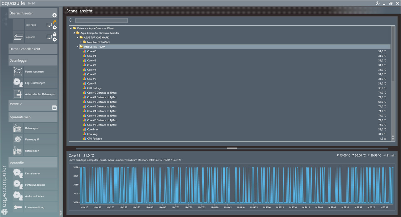Select the Core #0 sensor row
The image size is (401, 217).
(x=235, y=51)
